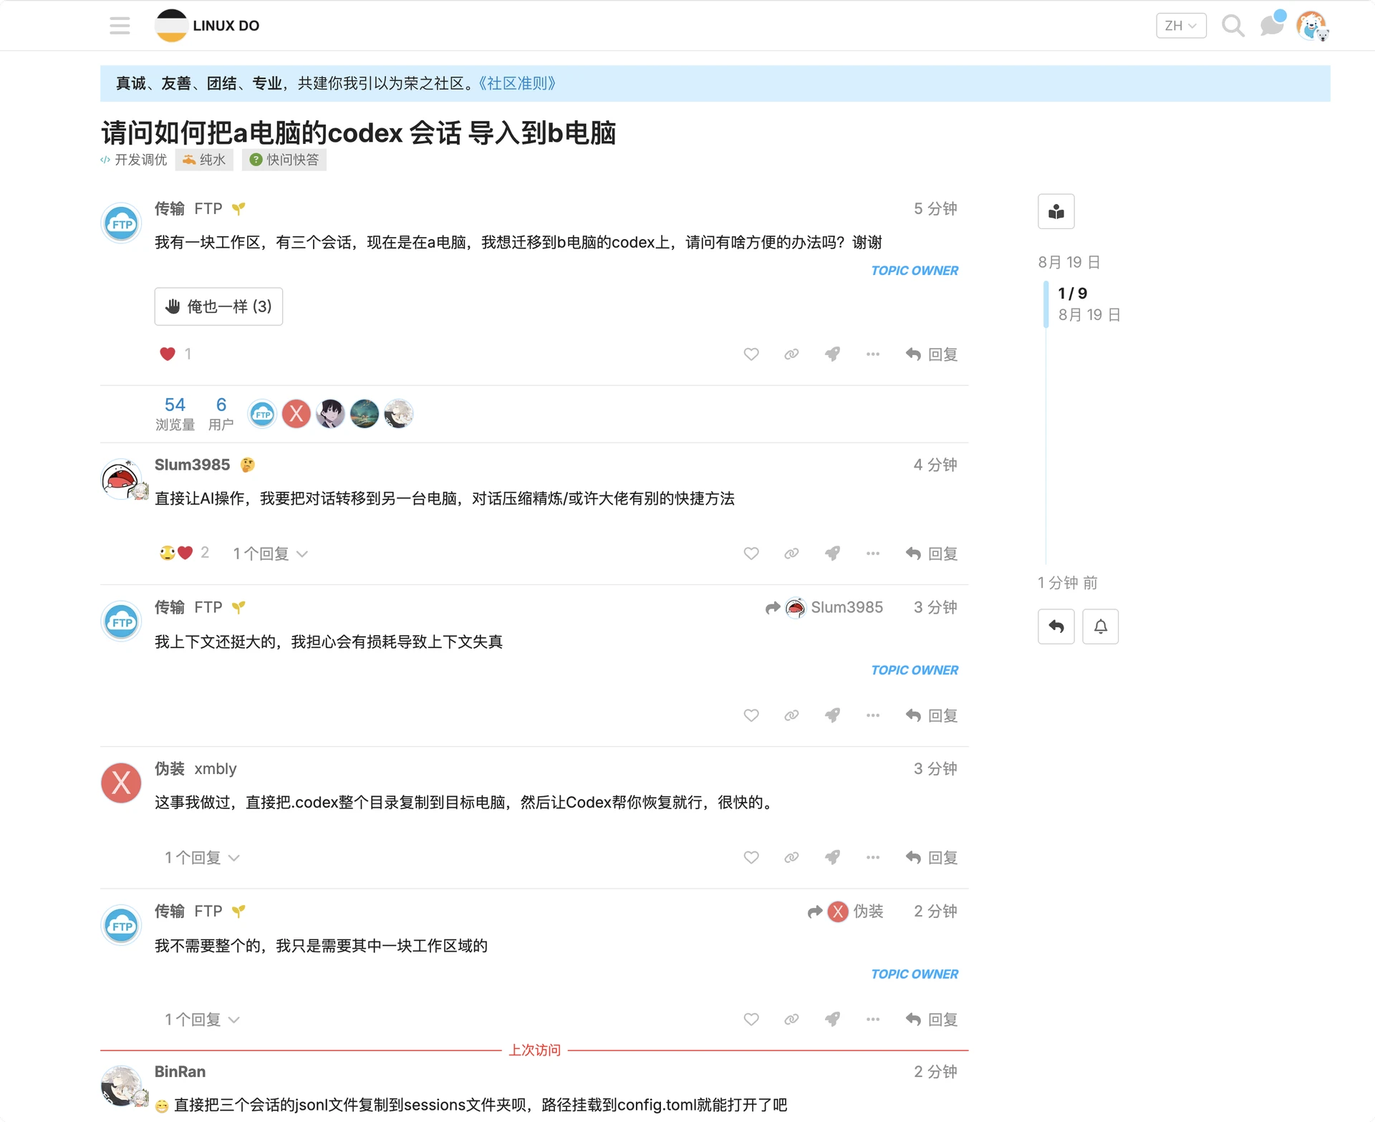Viewport: 1375px width, 1122px height.
Task: Open the search magnifier icon
Action: [x=1232, y=26]
